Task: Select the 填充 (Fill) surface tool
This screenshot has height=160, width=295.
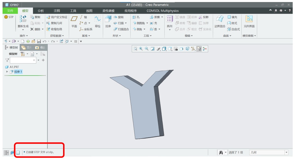Action: (232, 17)
